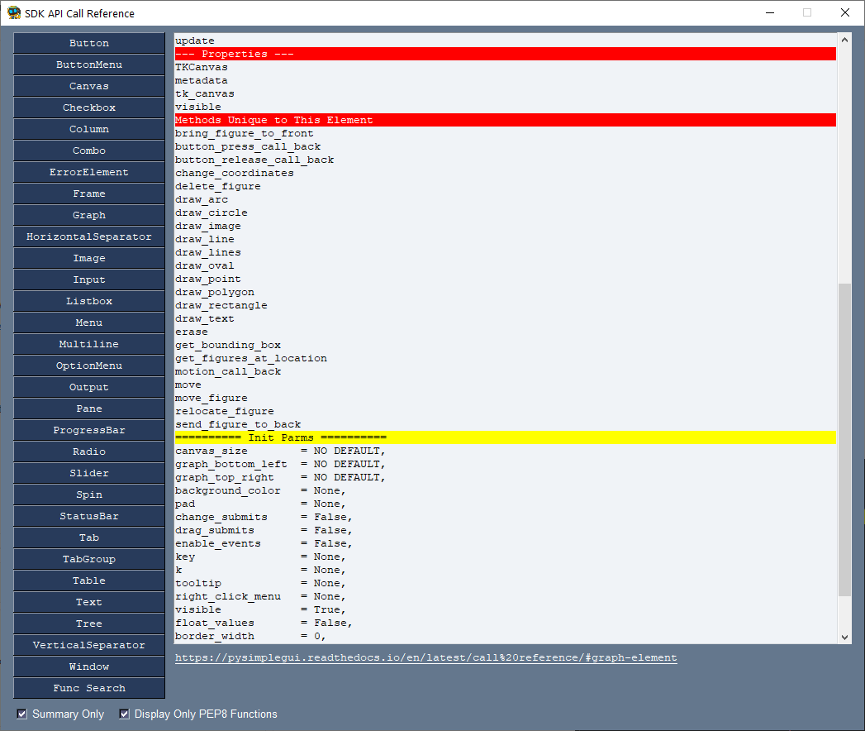Show the TabGroup element reference
865x731 pixels.
(x=89, y=559)
